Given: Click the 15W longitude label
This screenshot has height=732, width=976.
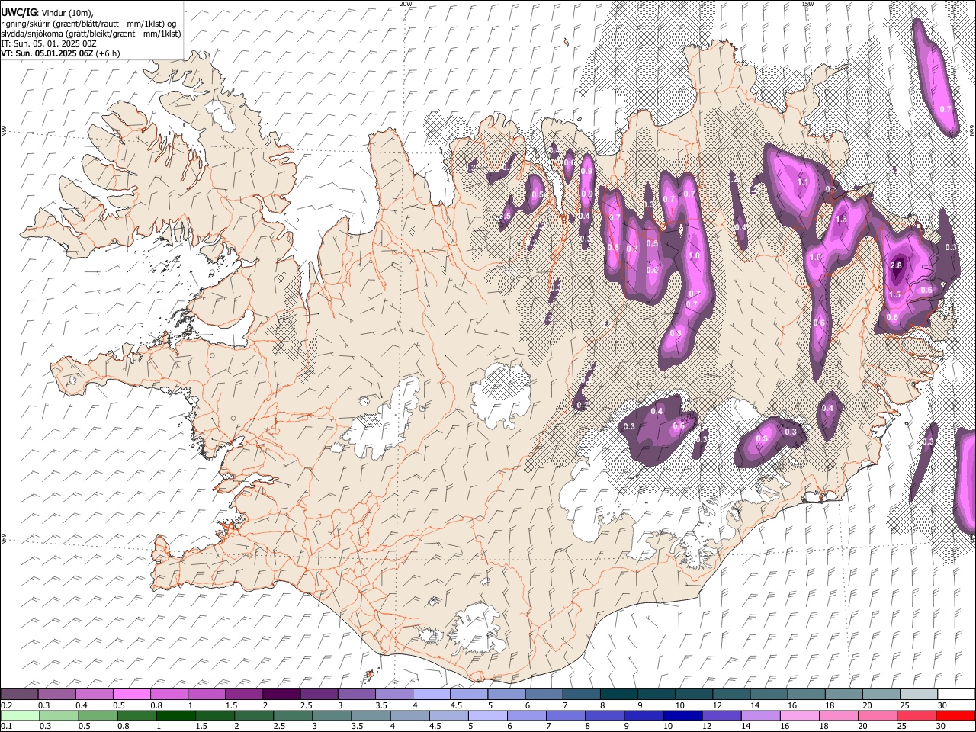Looking at the screenshot, I should (x=807, y=4).
